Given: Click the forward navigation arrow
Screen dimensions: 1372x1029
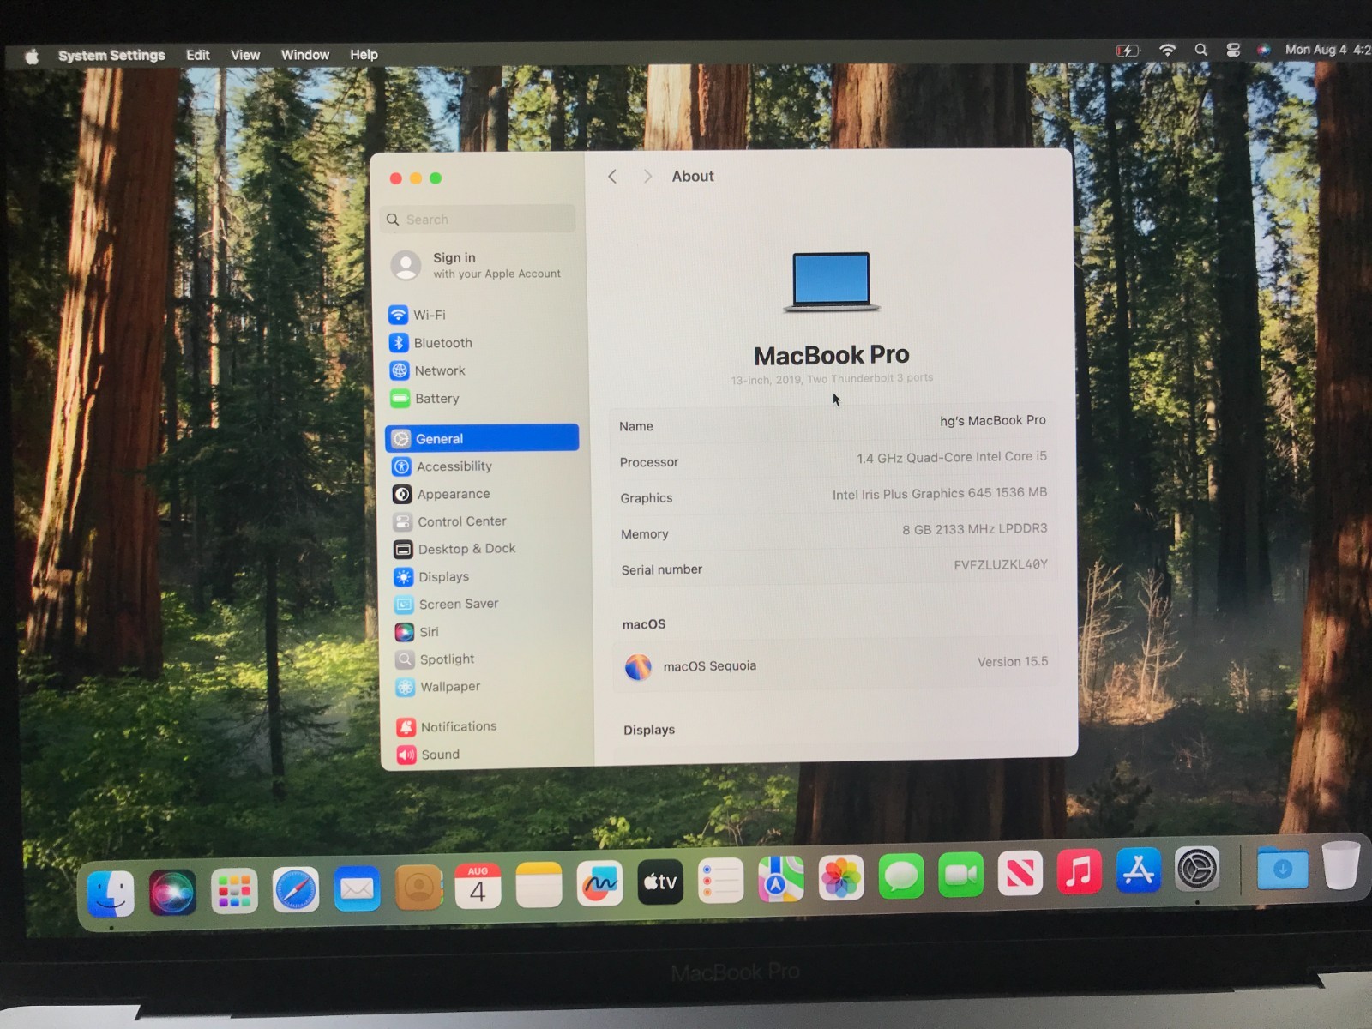Looking at the screenshot, I should [647, 176].
